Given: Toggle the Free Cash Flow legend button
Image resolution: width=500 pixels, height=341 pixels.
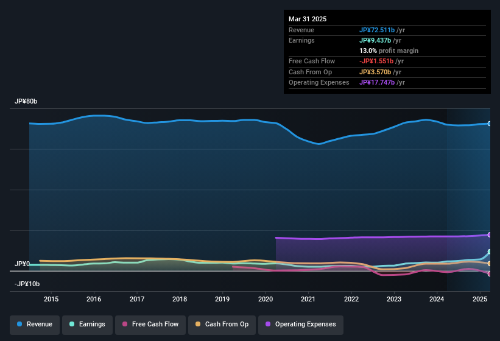Looking at the screenshot, I should 150,325.
